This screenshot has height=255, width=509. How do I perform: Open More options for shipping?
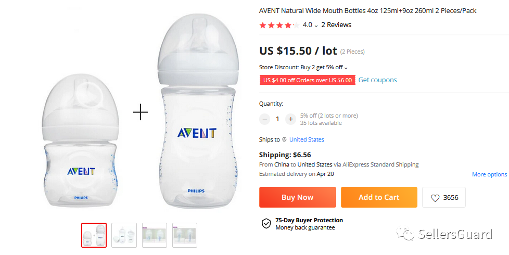point(489,174)
